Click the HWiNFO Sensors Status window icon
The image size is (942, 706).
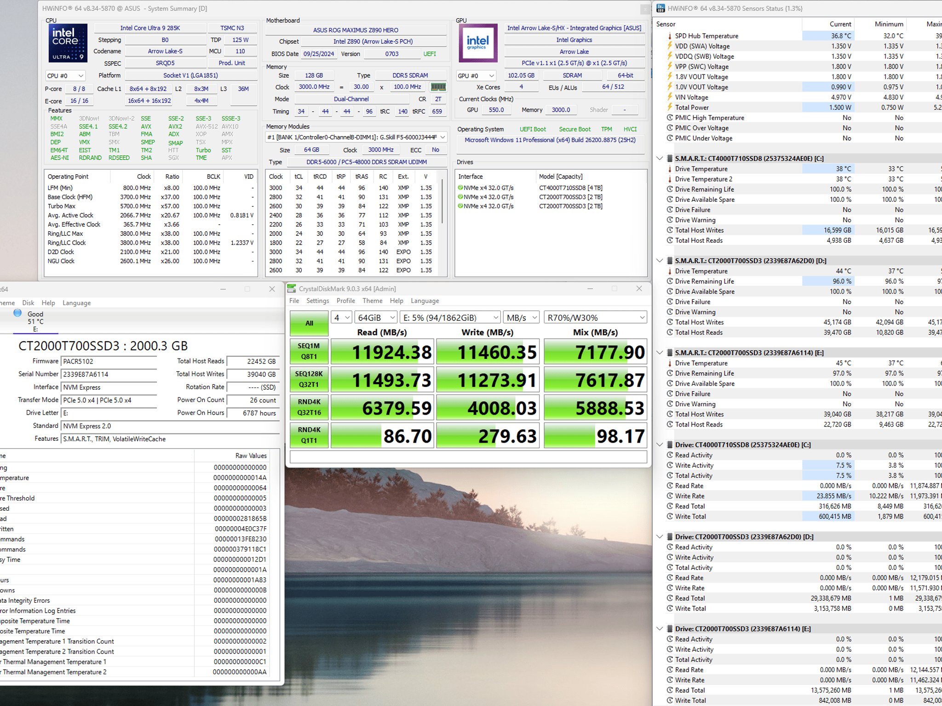pos(661,8)
